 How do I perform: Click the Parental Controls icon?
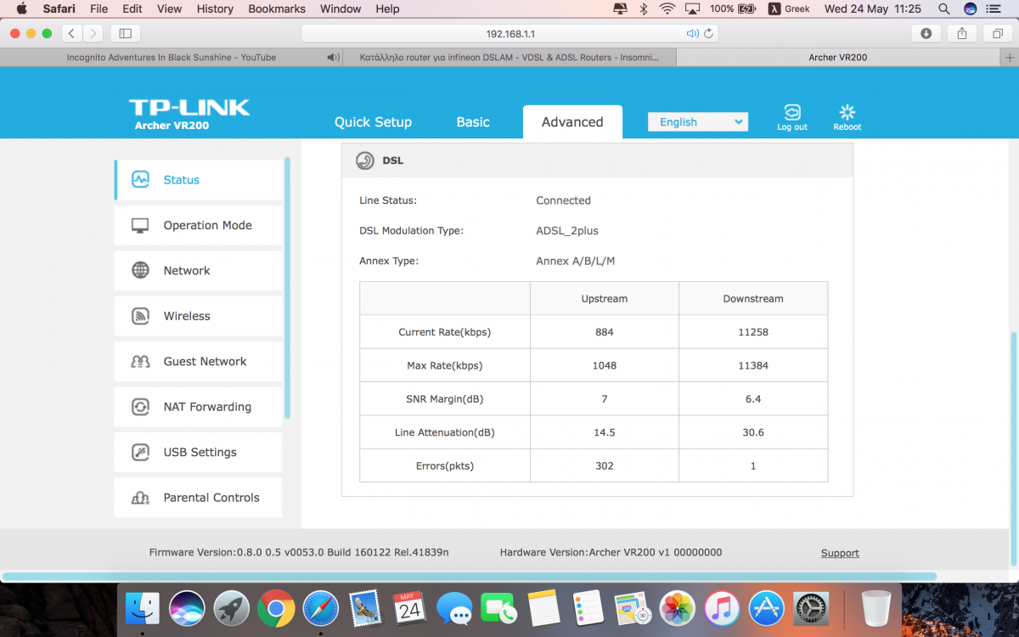[x=140, y=499]
